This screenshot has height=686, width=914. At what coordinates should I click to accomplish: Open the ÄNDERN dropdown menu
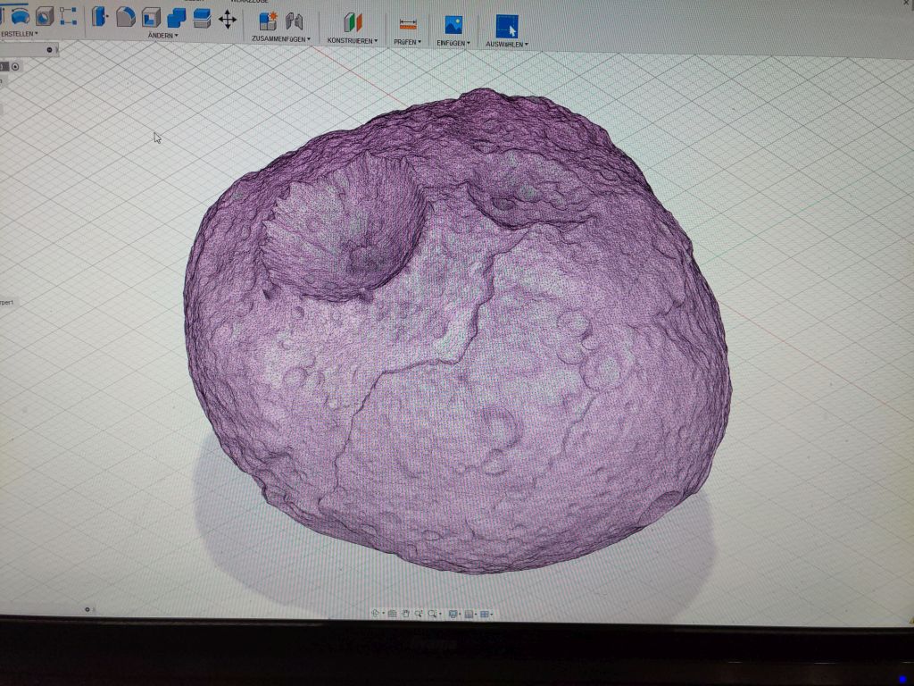tap(163, 36)
